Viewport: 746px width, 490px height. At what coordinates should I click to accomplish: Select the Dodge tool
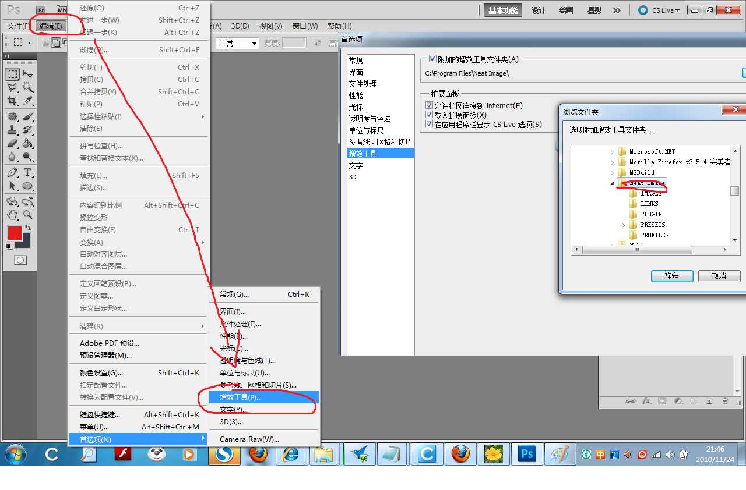(27, 157)
